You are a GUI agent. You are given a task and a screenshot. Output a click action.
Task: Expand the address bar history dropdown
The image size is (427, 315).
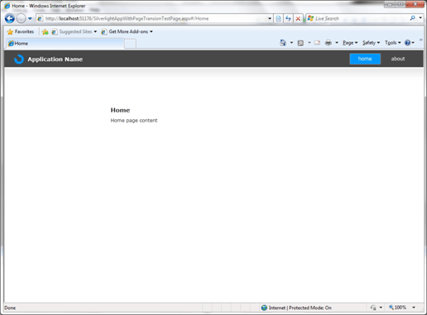click(270, 18)
